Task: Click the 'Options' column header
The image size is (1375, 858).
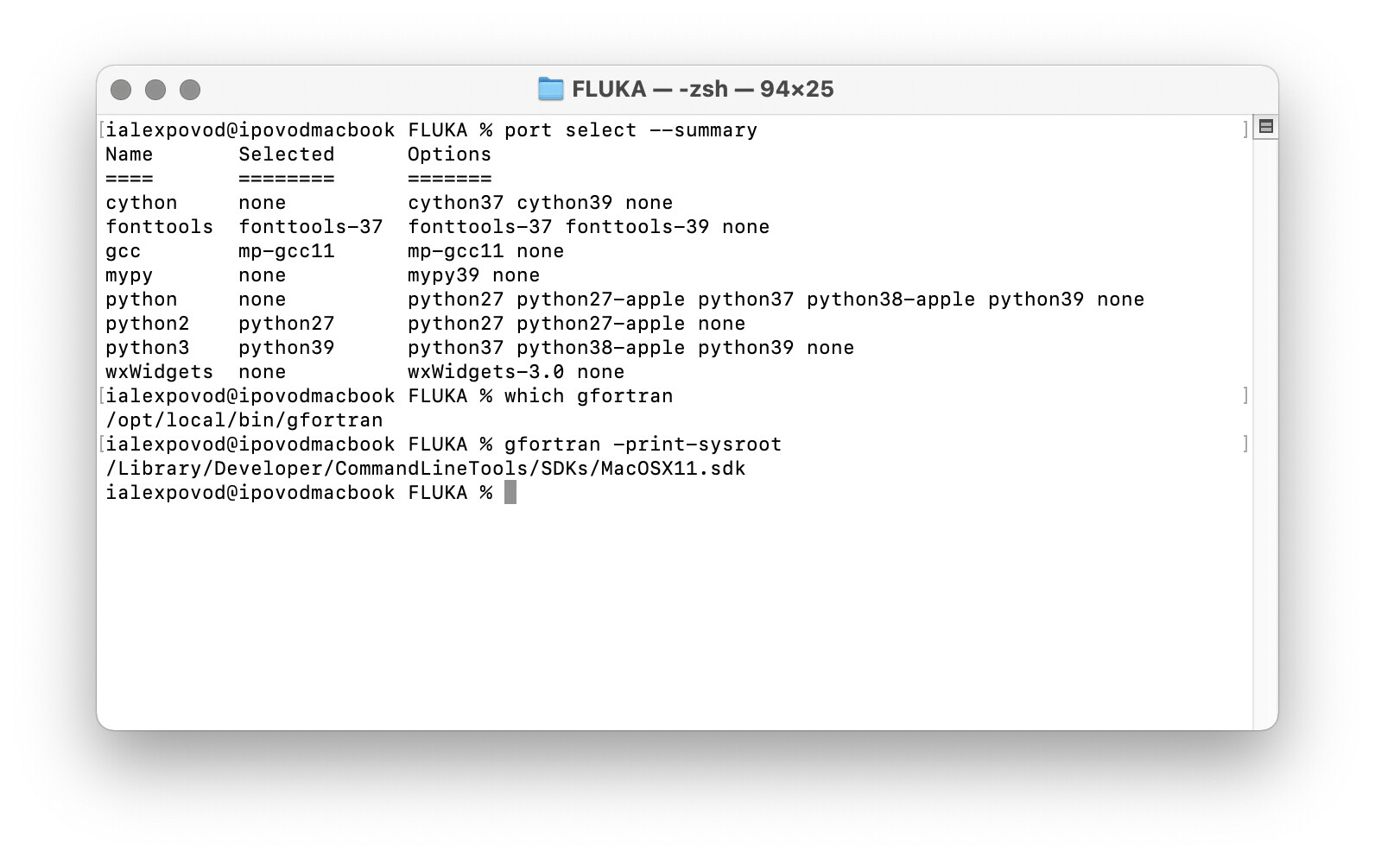Action: point(449,155)
